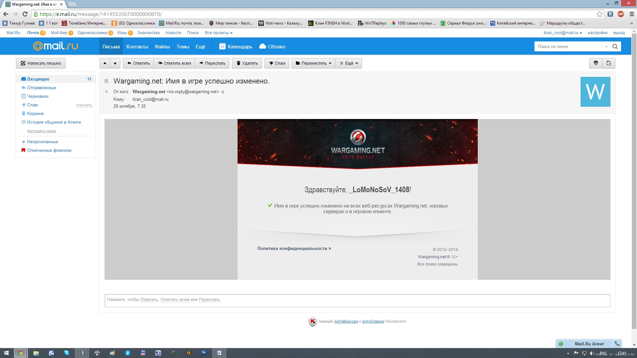Open Облако cloud storage
The width and height of the screenshot is (637, 358).
[x=272, y=46]
